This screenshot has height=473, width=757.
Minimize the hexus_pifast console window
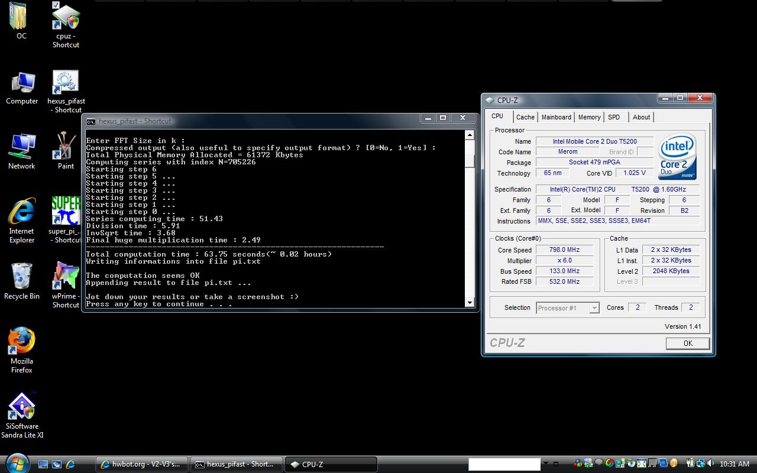(428, 118)
